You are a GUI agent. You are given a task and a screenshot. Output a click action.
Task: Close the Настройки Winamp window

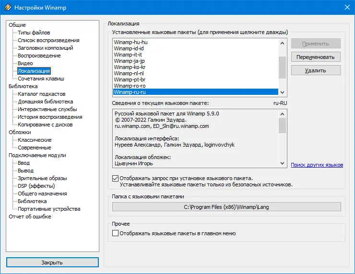click(346, 8)
